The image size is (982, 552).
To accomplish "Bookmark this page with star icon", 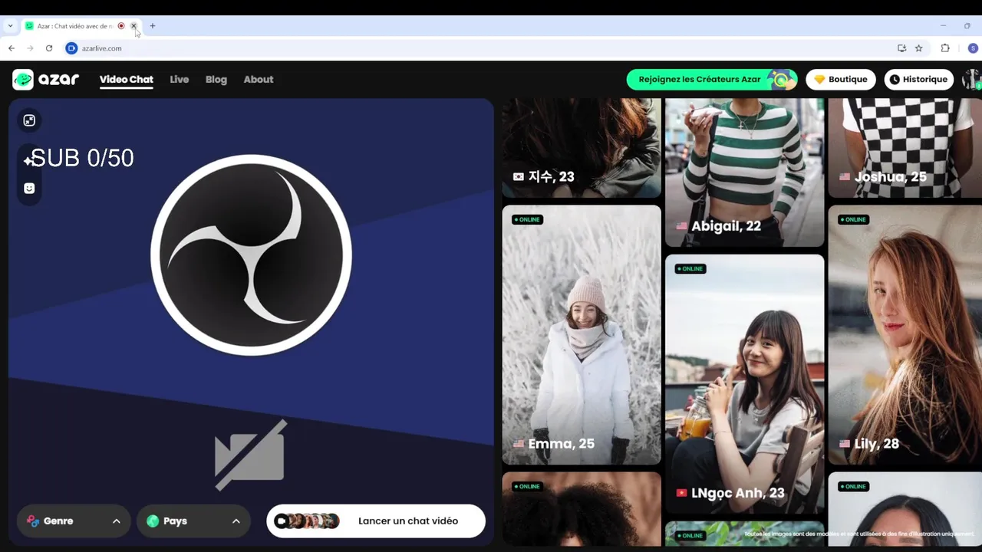I will pos(918,48).
